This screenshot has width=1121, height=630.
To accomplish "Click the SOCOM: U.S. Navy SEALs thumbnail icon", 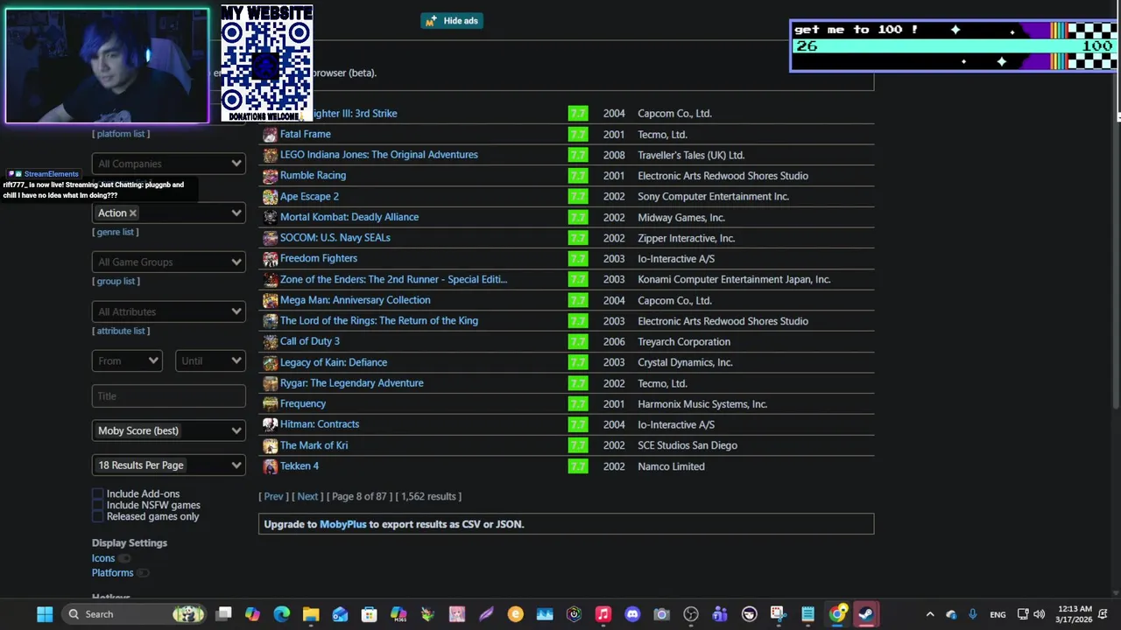I will click(x=270, y=238).
